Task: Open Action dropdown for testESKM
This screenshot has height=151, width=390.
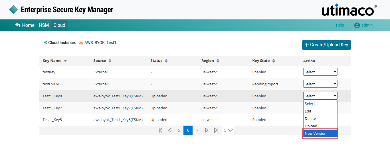Action: [x=320, y=84]
